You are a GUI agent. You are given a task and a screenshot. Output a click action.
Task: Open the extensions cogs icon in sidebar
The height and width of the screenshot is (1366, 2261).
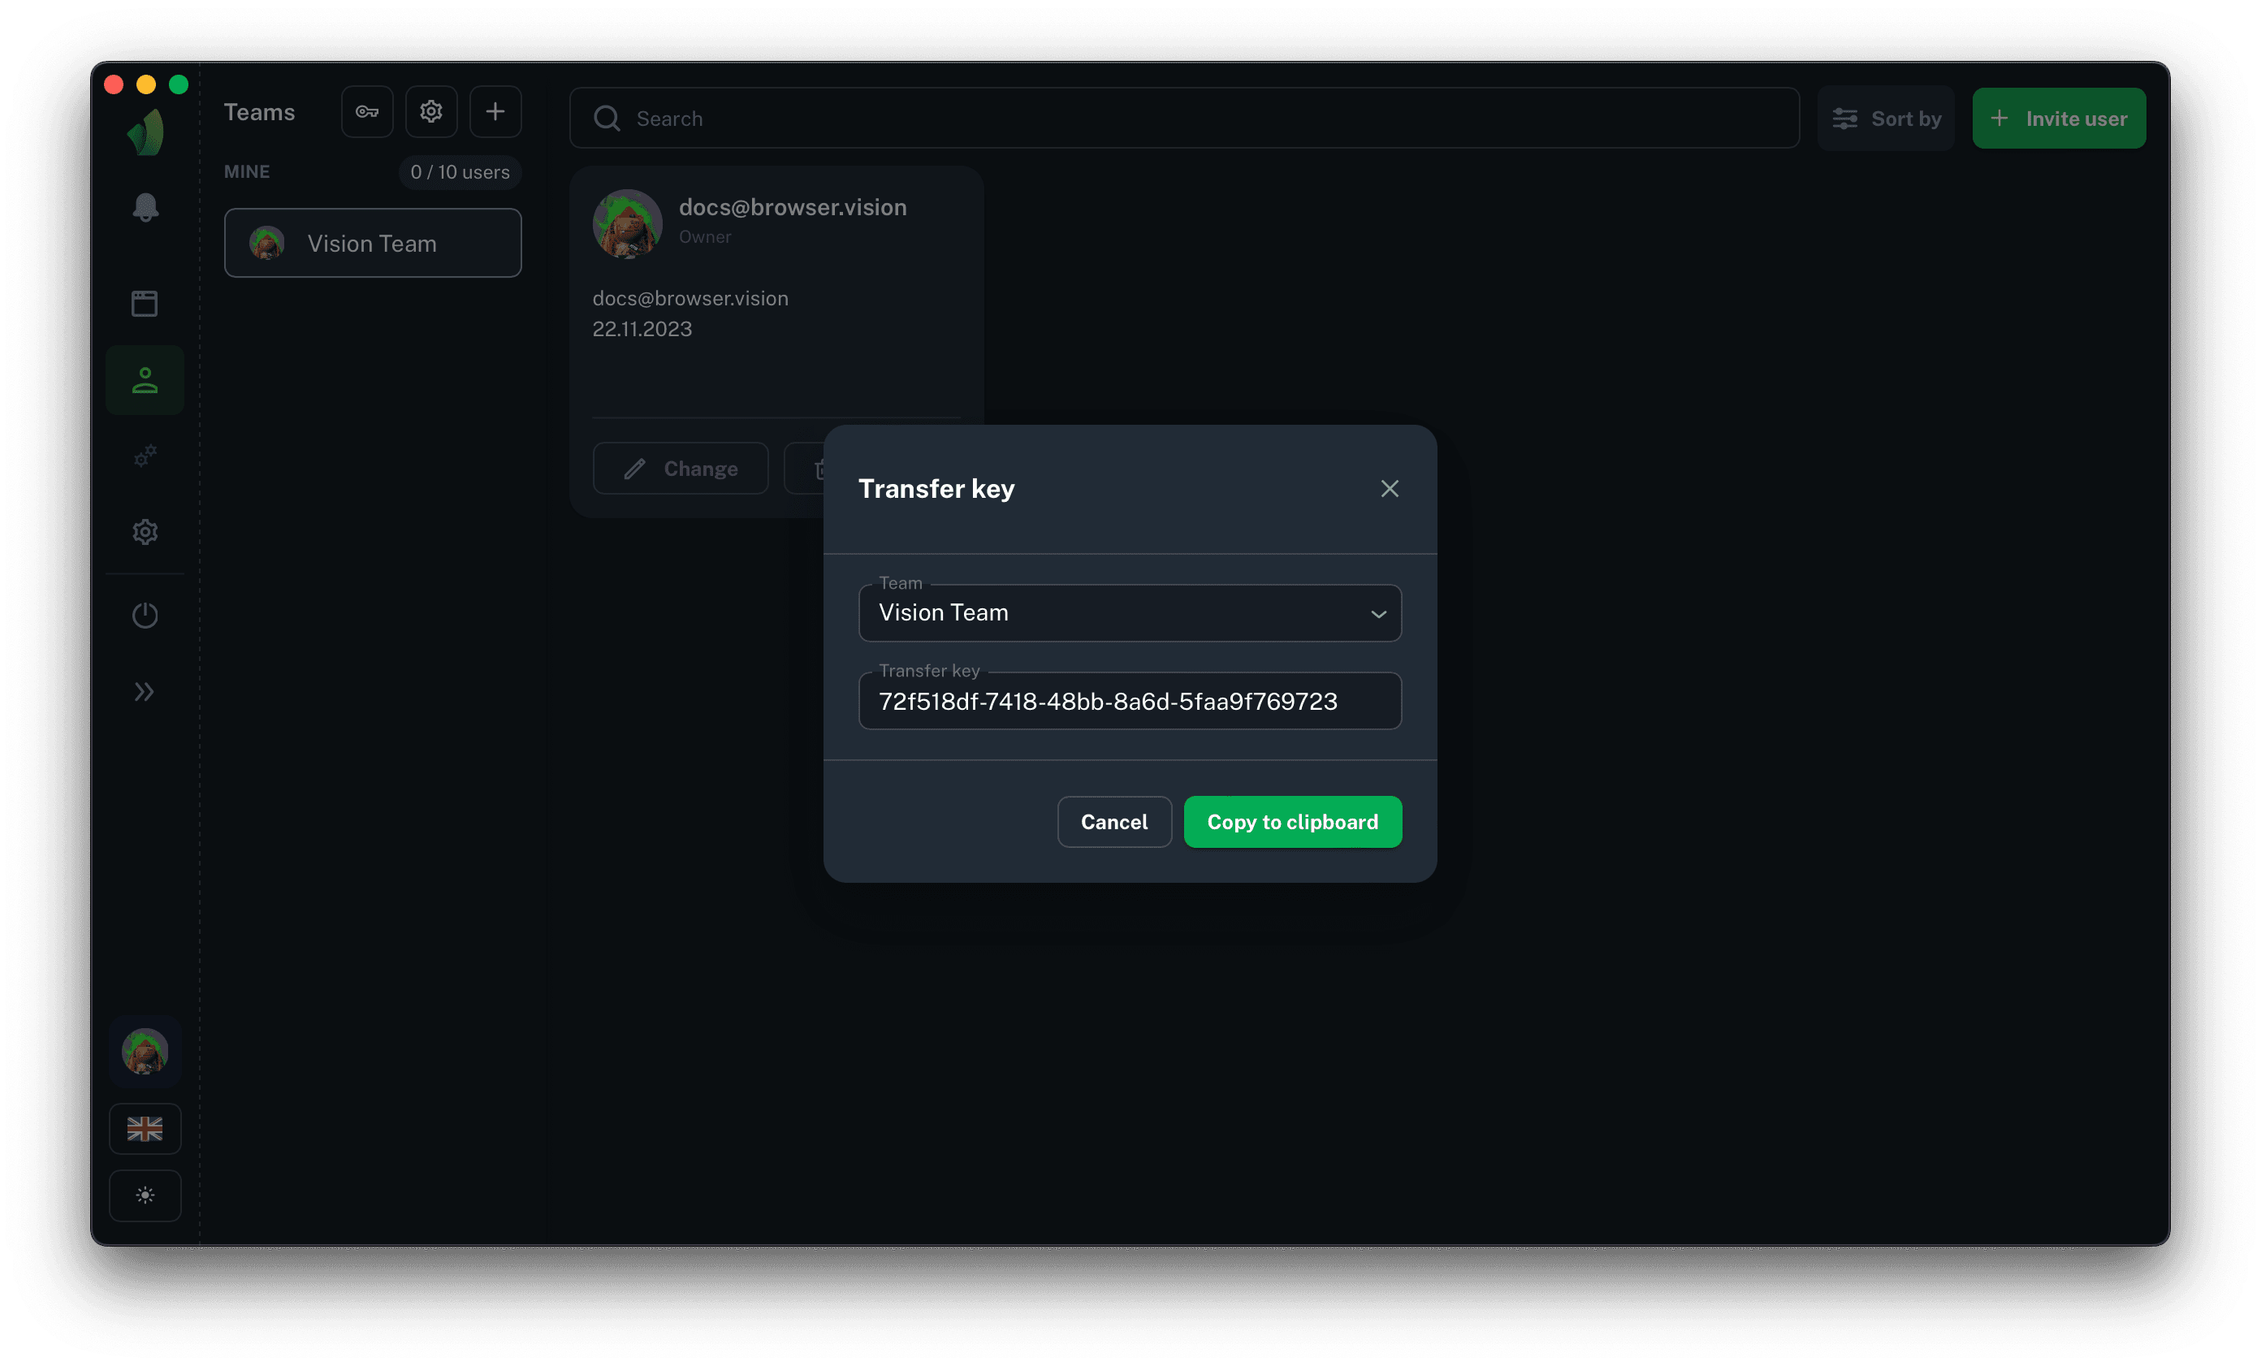click(x=145, y=456)
